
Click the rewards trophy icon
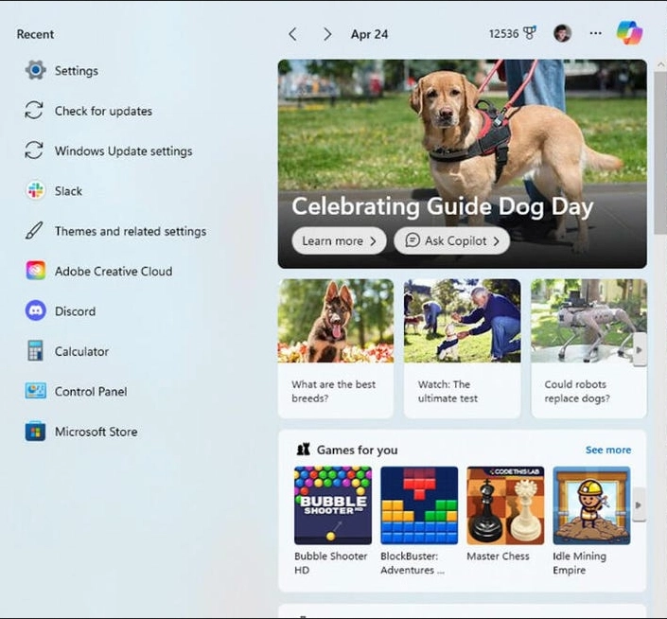pyautogui.click(x=530, y=33)
